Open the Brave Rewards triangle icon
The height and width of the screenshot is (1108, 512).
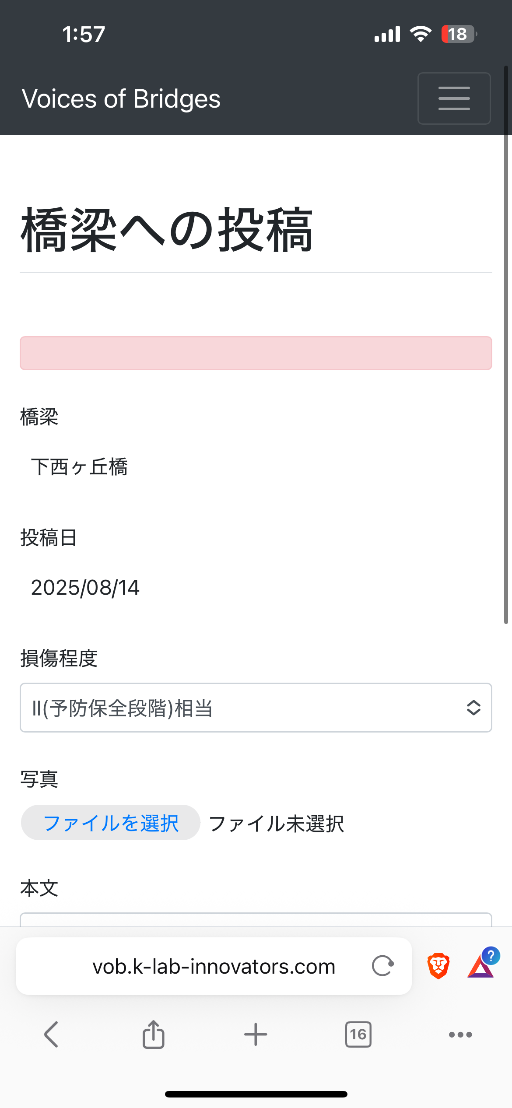click(x=480, y=967)
